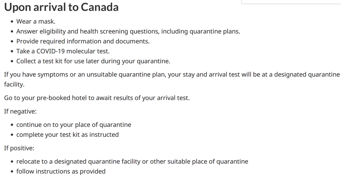
Task: Click the bordered box at top right
Action: [x=291, y=2]
